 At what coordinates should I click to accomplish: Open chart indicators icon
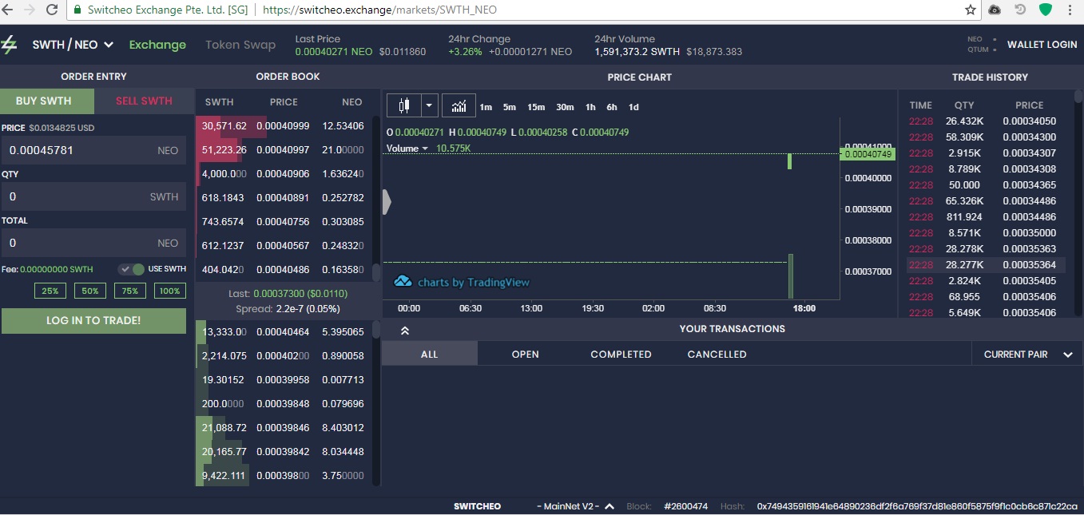[x=459, y=105]
